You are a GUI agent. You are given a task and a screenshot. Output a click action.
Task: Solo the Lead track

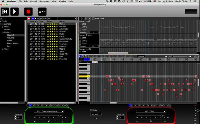80,30
